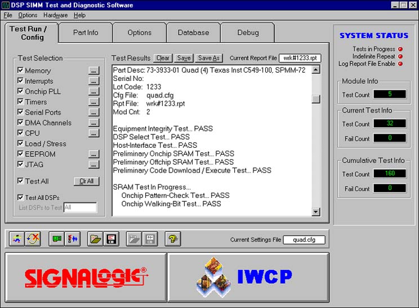This screenshot has height=308, width=419.
Task: Click the green hardware board icon
Action: [x=57, y=239]
